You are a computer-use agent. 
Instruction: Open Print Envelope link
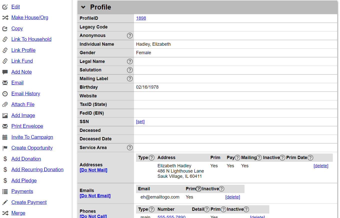(27, 126)
